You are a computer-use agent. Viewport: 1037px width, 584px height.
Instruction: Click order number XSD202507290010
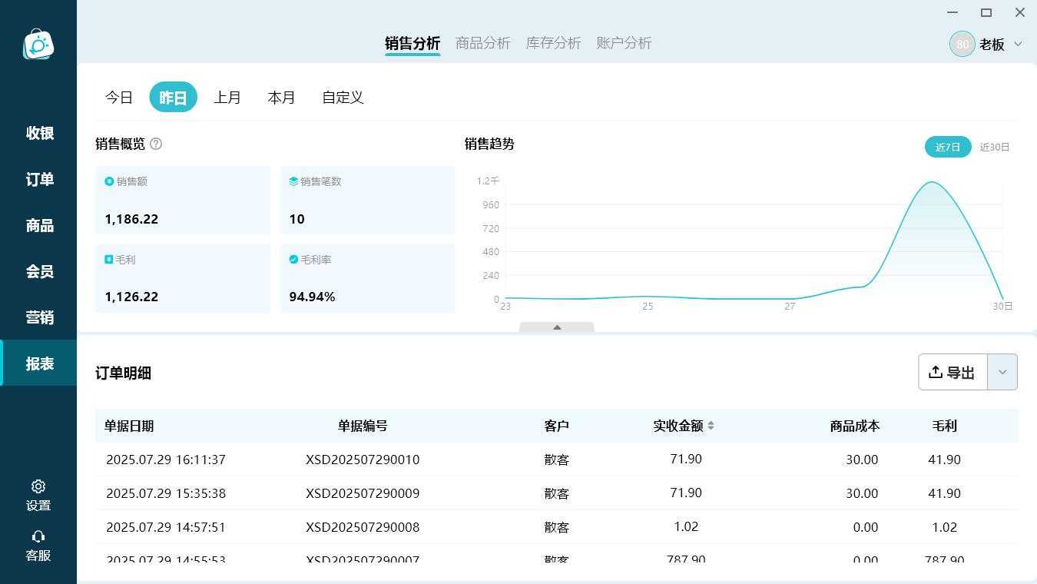click(363, 460)
